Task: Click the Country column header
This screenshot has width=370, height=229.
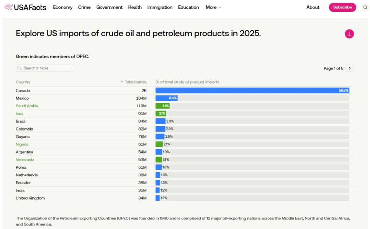Action: (x=23, y=82)
